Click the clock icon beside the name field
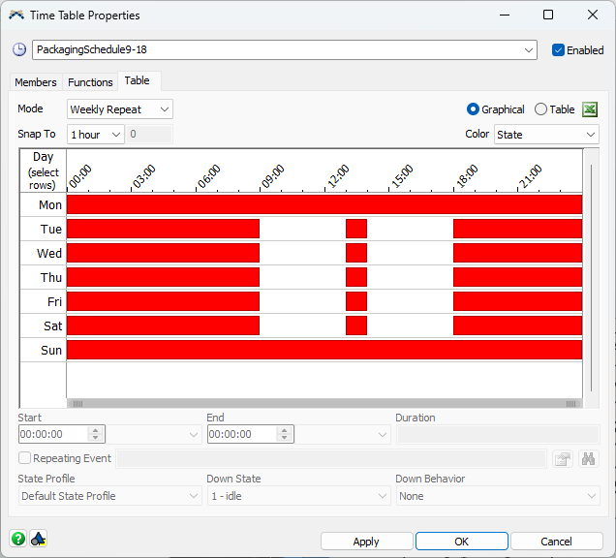 tap(19, 50)
